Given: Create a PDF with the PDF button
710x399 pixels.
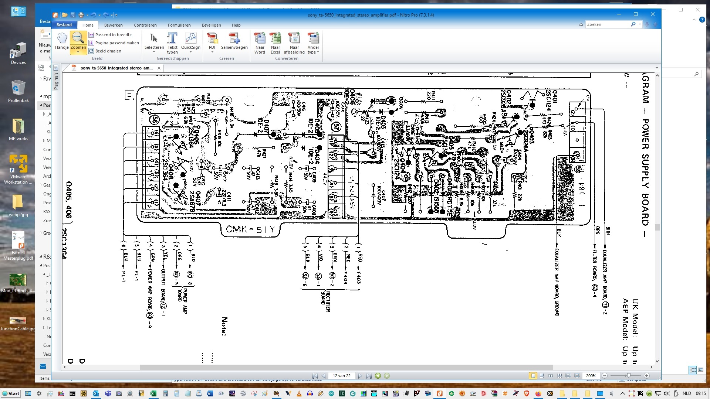Looking at the screenshot, I should (x=212, y=42).
